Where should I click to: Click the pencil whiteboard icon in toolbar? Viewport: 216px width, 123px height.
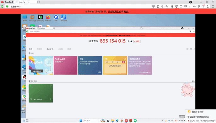(207, 6)
